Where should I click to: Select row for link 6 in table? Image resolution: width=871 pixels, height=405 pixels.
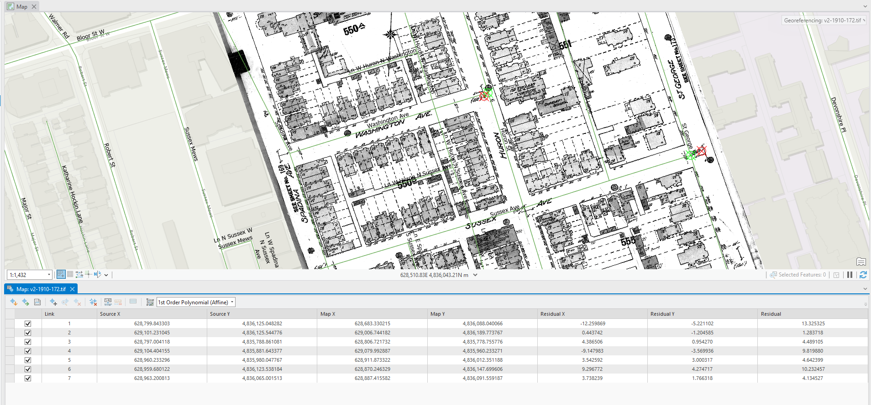[10, 369]
